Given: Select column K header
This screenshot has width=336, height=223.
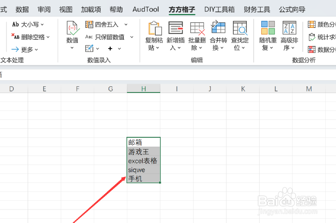Looking at the screenshot, I should point(243,88).
